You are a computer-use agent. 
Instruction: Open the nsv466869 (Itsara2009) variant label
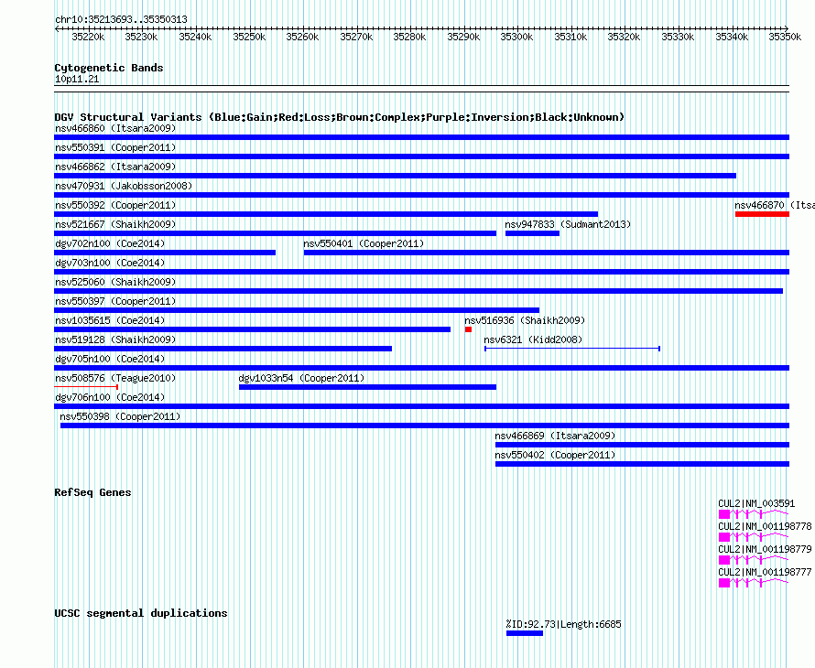pos(555,436)
